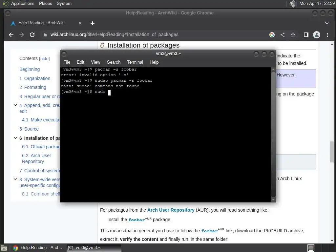This screenshot has height=252, width=336.
Task: Click the terminal scrollbar down arrow
Action: [x=273, y=199]
